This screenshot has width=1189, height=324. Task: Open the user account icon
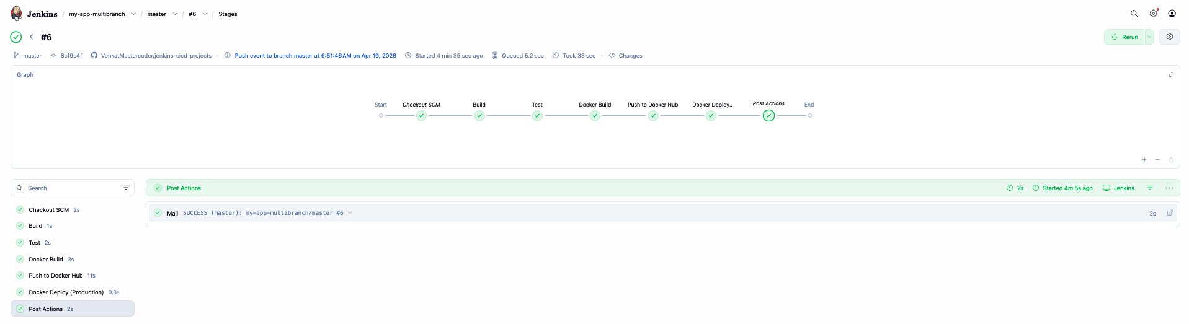pos(1172,14)
